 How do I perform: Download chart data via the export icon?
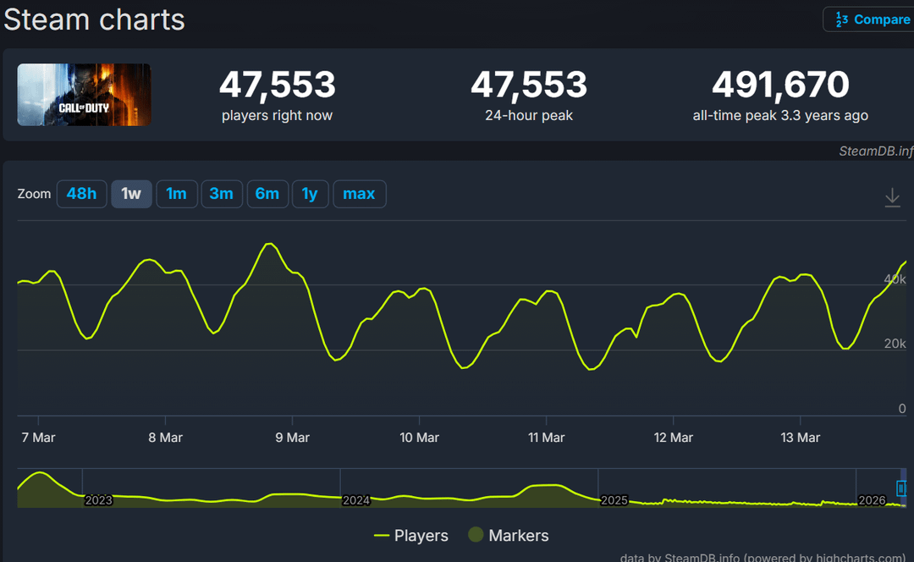pos(892,197)
